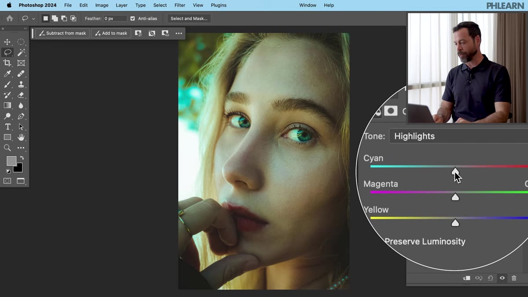
Task: Toggle adjustment layer visibility eye icon
Action: pyautogui.click(x=502, y=278)
